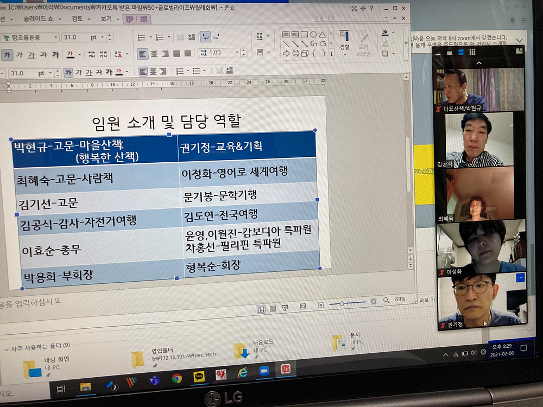Expand the line spacing 1.00 dropdown
Viewport: 543px width, 407px height.
click(238, 53)
